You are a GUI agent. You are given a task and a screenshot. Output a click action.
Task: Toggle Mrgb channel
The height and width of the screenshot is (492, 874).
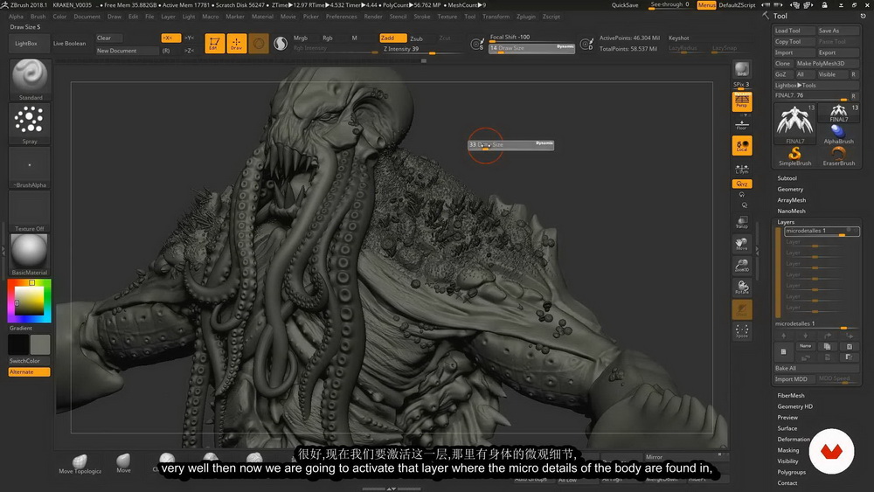pyautogui.click(x=301, y=38)
